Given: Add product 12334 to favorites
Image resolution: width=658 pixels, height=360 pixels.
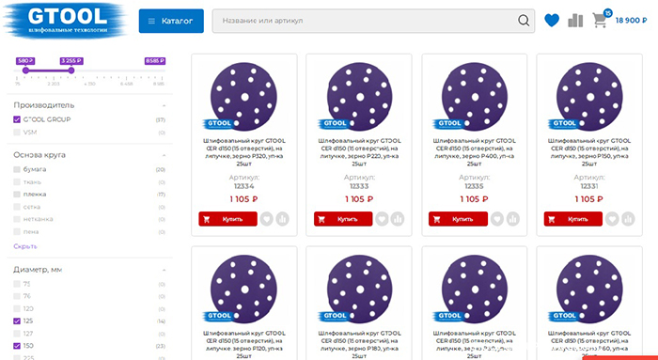Looking at the screenshot, I should tap(266, 219).
